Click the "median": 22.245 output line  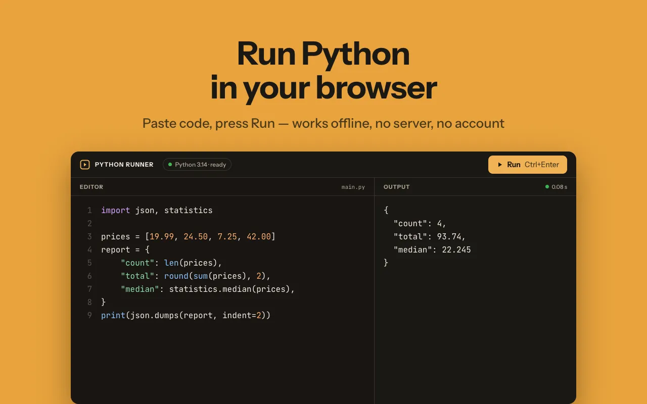(432, 249)
